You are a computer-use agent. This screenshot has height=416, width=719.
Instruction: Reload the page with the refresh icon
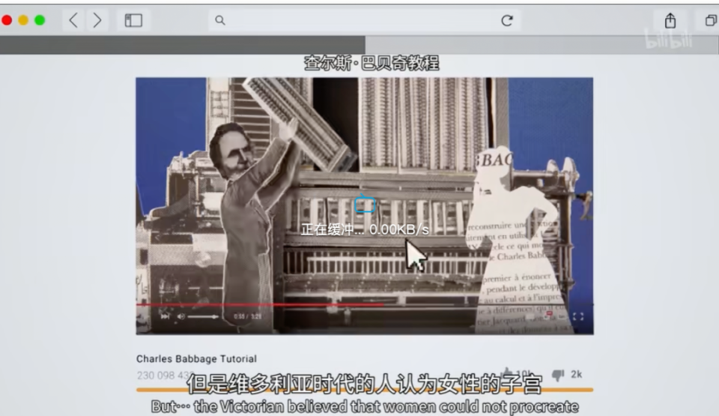click(x=507, y=20)
